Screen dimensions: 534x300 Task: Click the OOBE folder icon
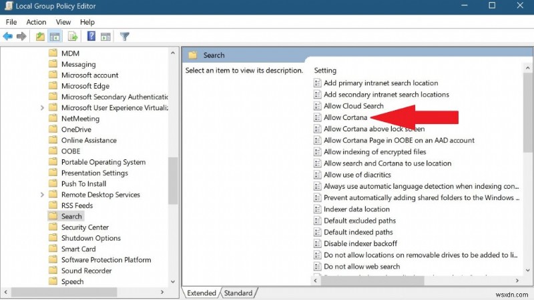click(53, 151)
